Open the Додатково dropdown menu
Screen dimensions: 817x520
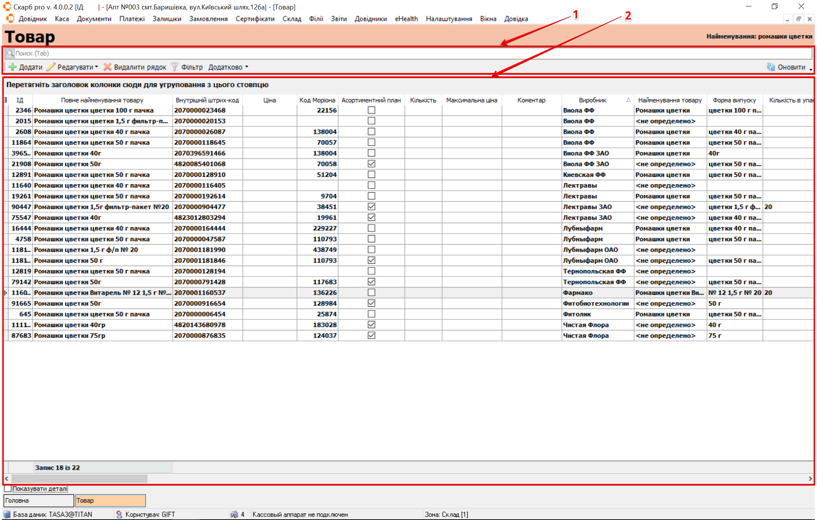pos(229,67)
